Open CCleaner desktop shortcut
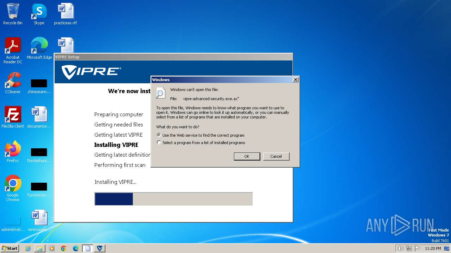Screen dimensions: 451x253 click(13, 83)
